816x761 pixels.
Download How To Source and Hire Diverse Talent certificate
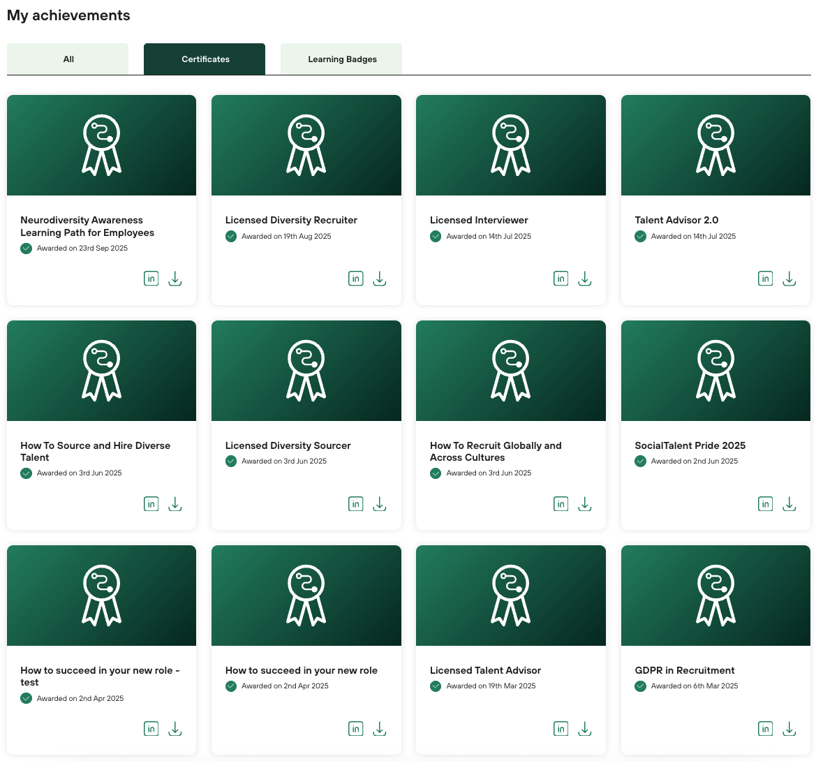[x=175, y=504]
